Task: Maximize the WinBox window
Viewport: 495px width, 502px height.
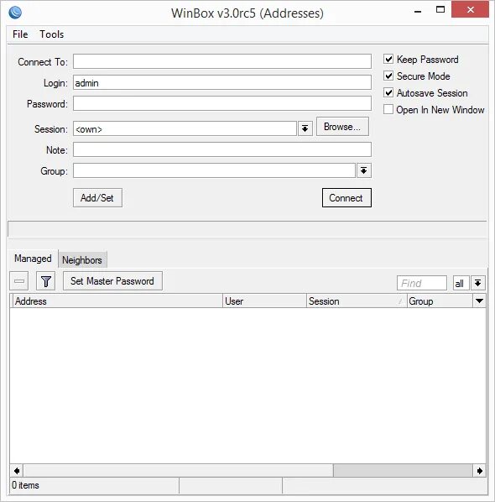Action: click(x=440, y=9)
